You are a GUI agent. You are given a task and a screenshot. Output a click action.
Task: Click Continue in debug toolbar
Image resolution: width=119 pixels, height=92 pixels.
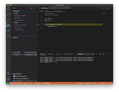coord(52,8)
